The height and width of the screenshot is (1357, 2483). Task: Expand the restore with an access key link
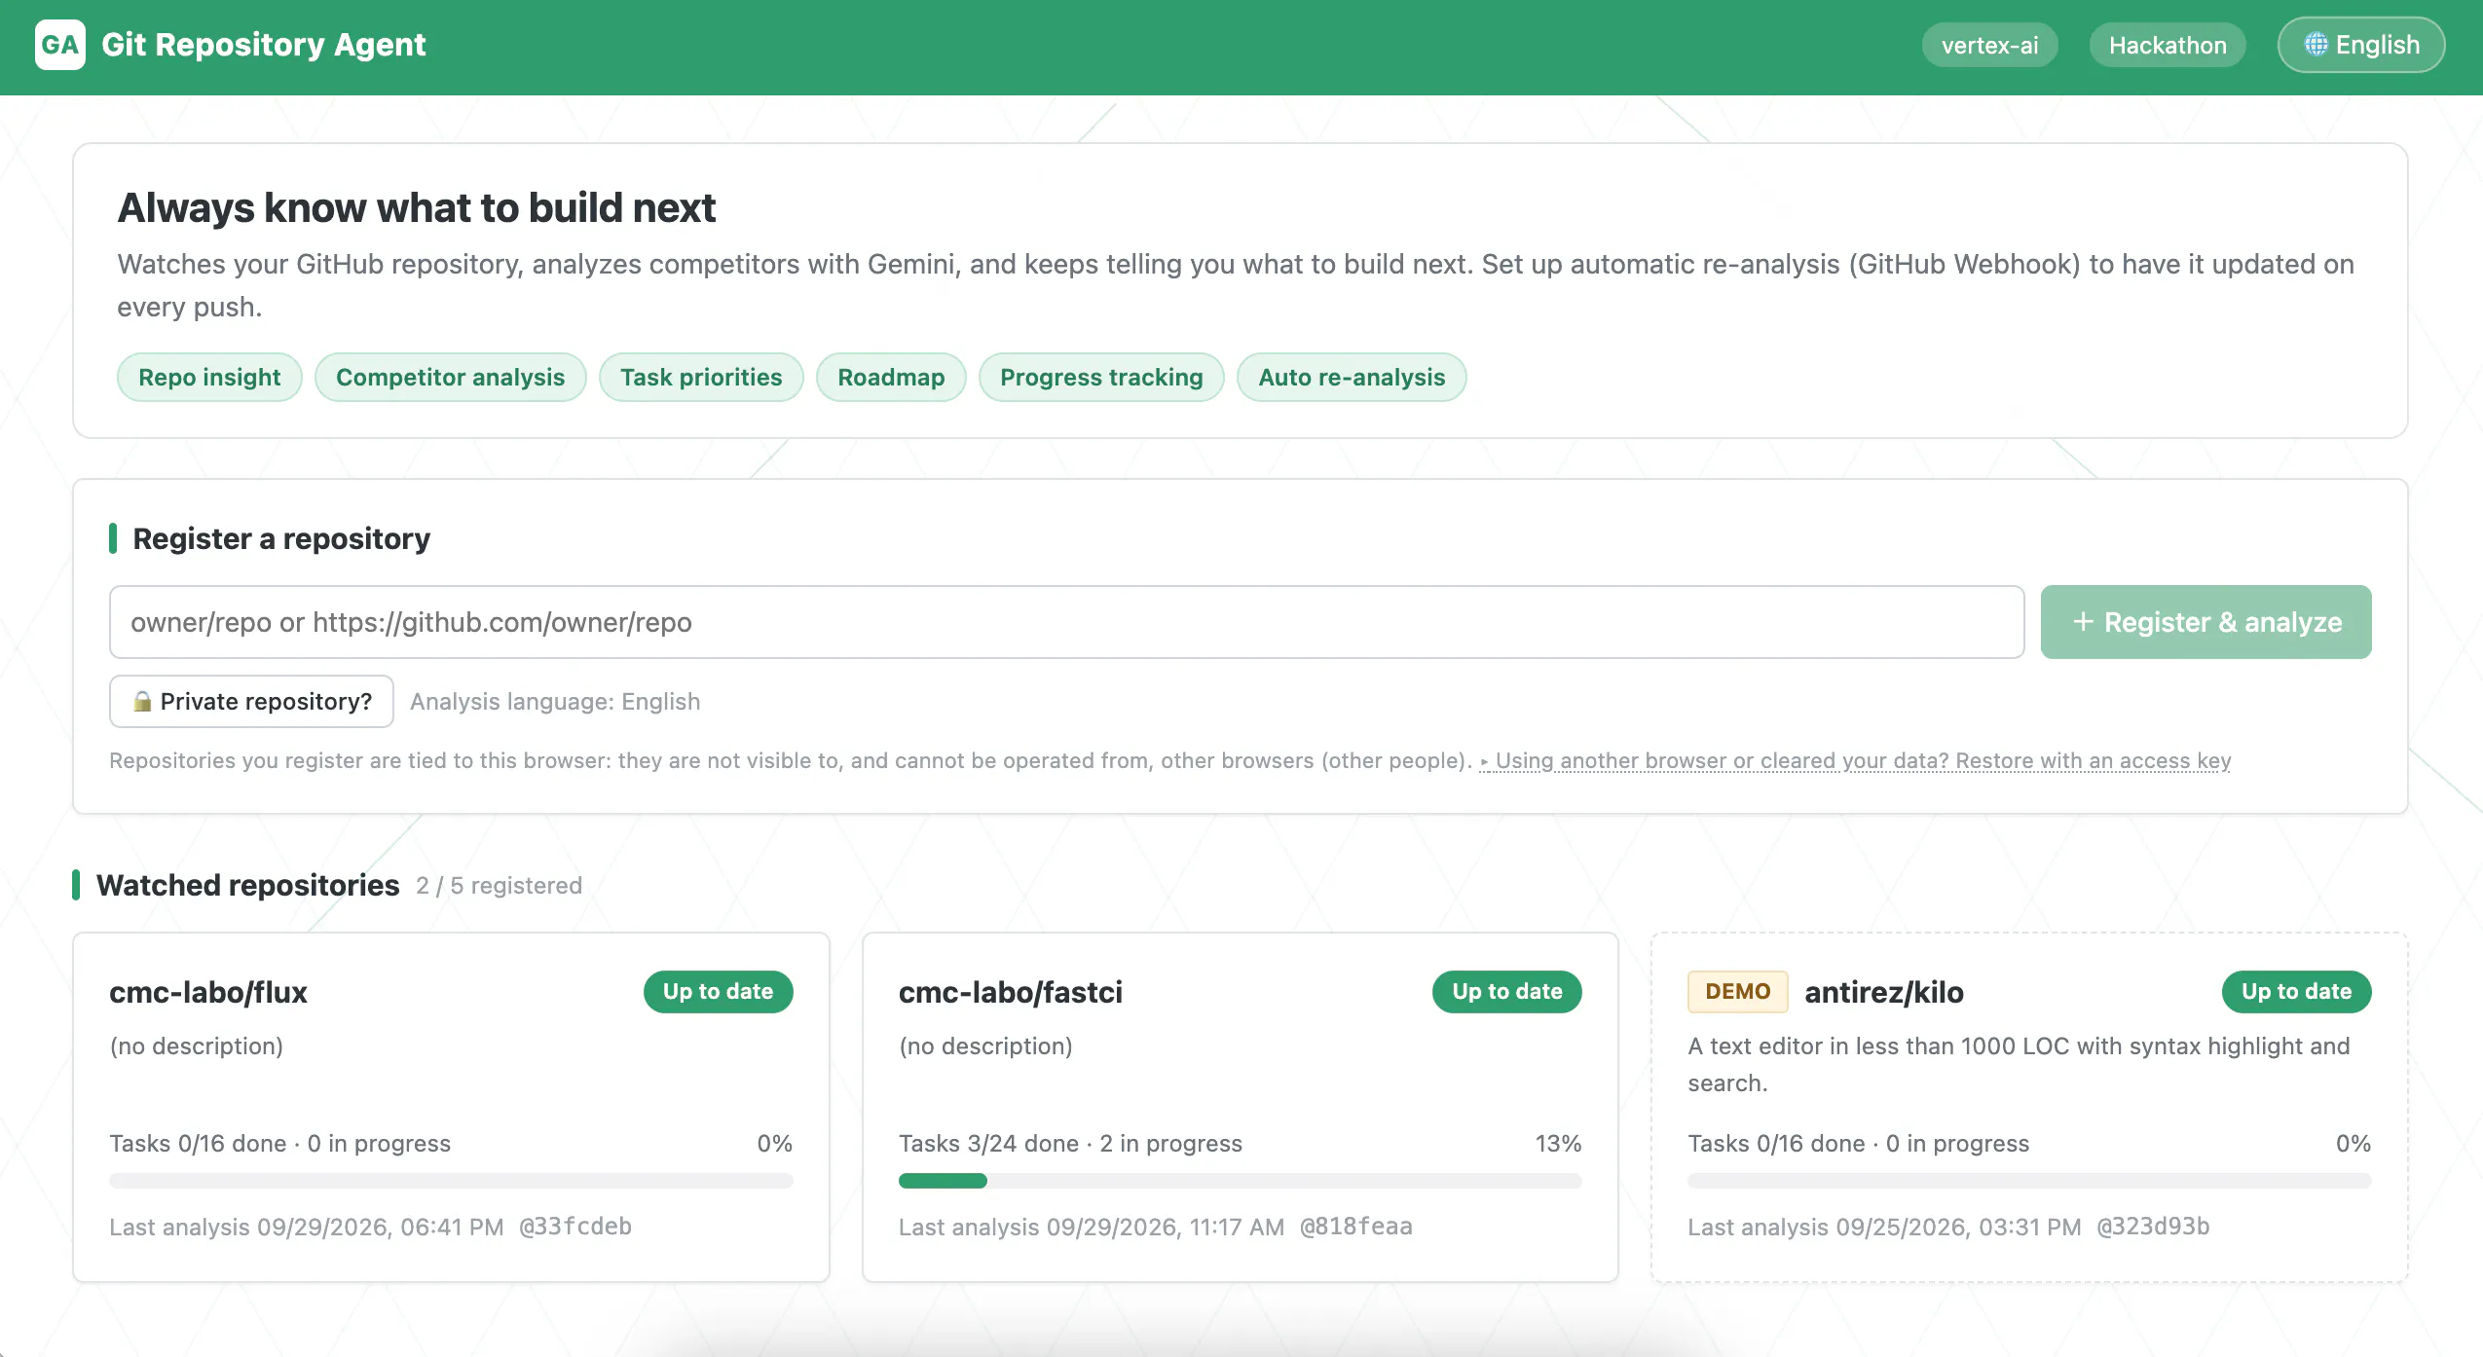pyautogui.click(x=1855, y=760)
